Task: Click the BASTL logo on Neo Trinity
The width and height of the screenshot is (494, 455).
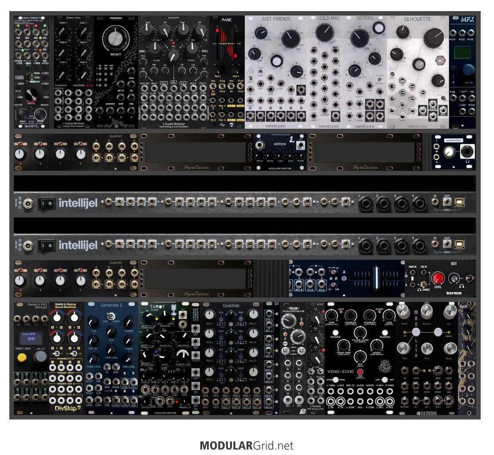Action: [x=32, y=126]
